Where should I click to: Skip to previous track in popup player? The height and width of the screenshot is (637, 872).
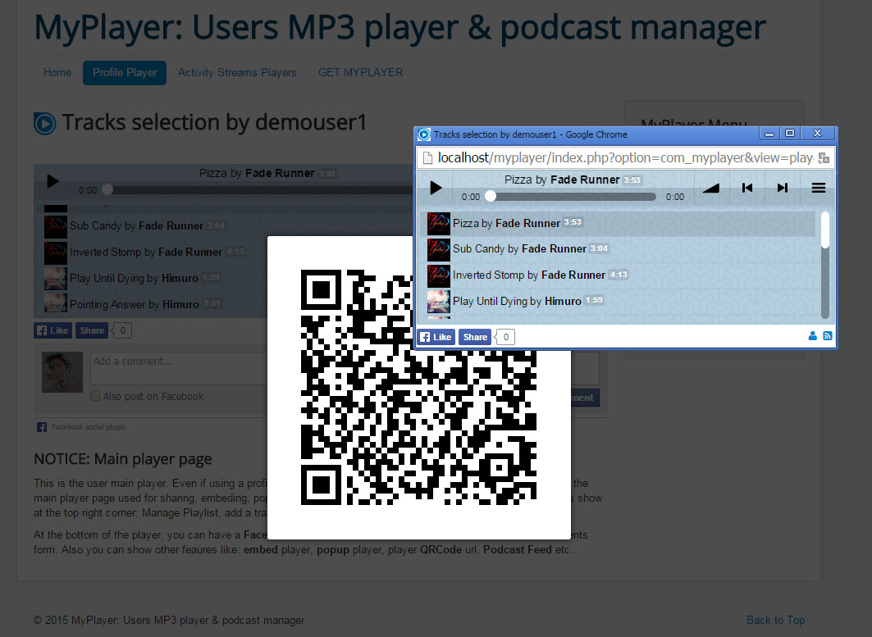tap(747, 188)
